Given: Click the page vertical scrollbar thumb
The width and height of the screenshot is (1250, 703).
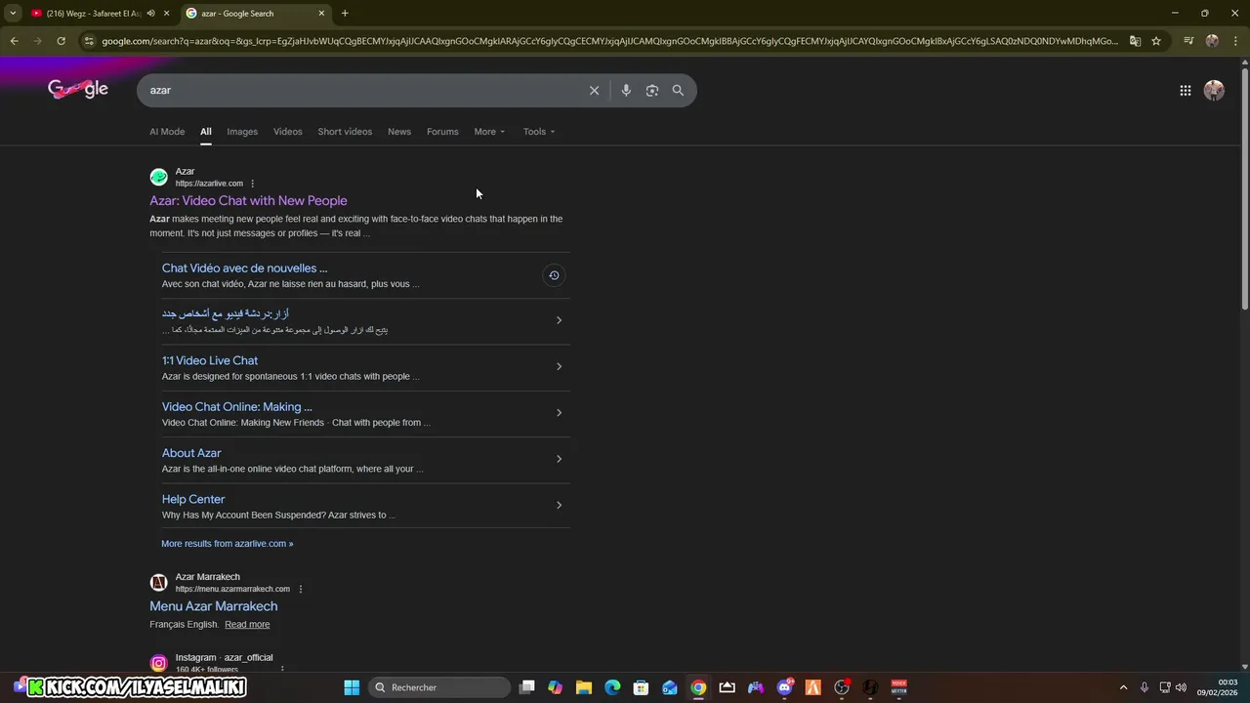Looking at the screenshot, I should 1244,187.
